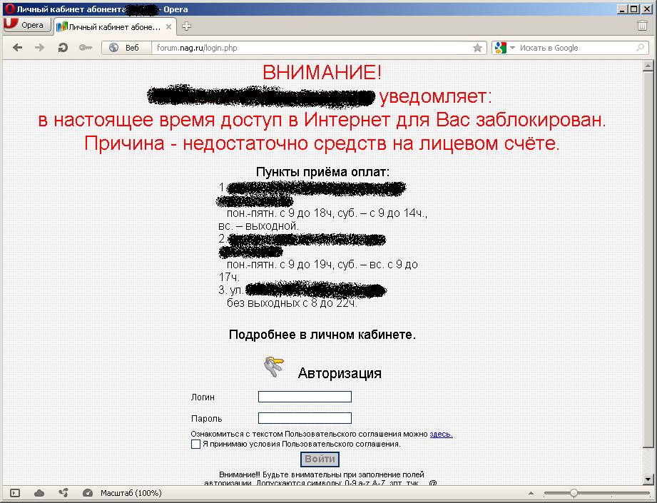Image resolution: width=657 pixels, height=503 pixels.
Task: Click the Масштаб (100%) zoom label
Action: pos(131,493)
